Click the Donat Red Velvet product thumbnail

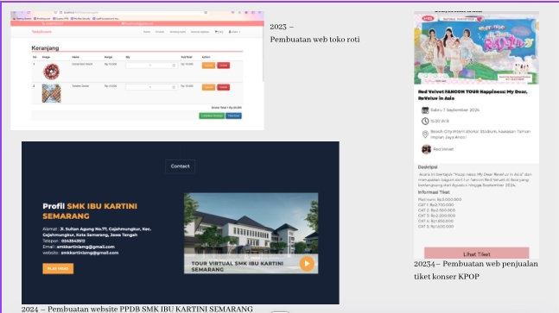(51, 72)
